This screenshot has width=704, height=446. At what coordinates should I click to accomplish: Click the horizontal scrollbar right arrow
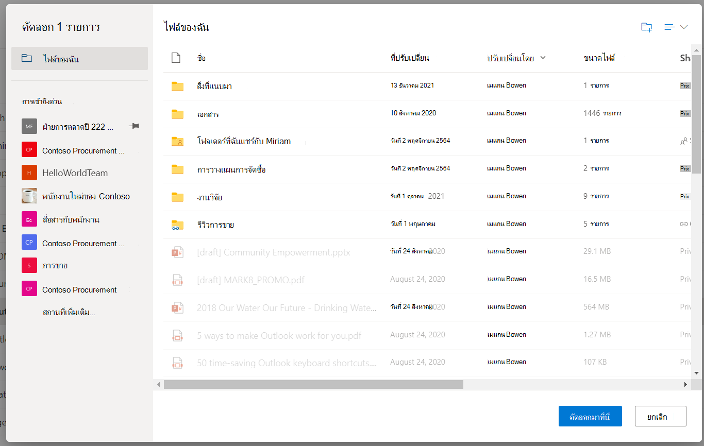pos(685,384)
